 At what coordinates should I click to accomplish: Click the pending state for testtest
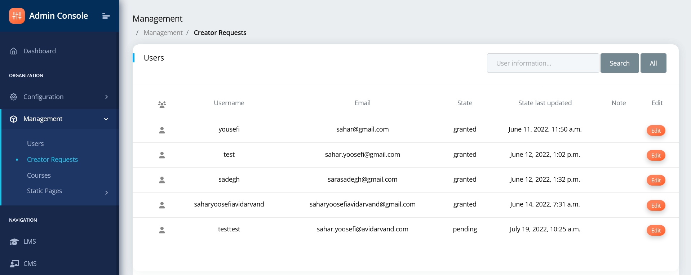point(465,229)
